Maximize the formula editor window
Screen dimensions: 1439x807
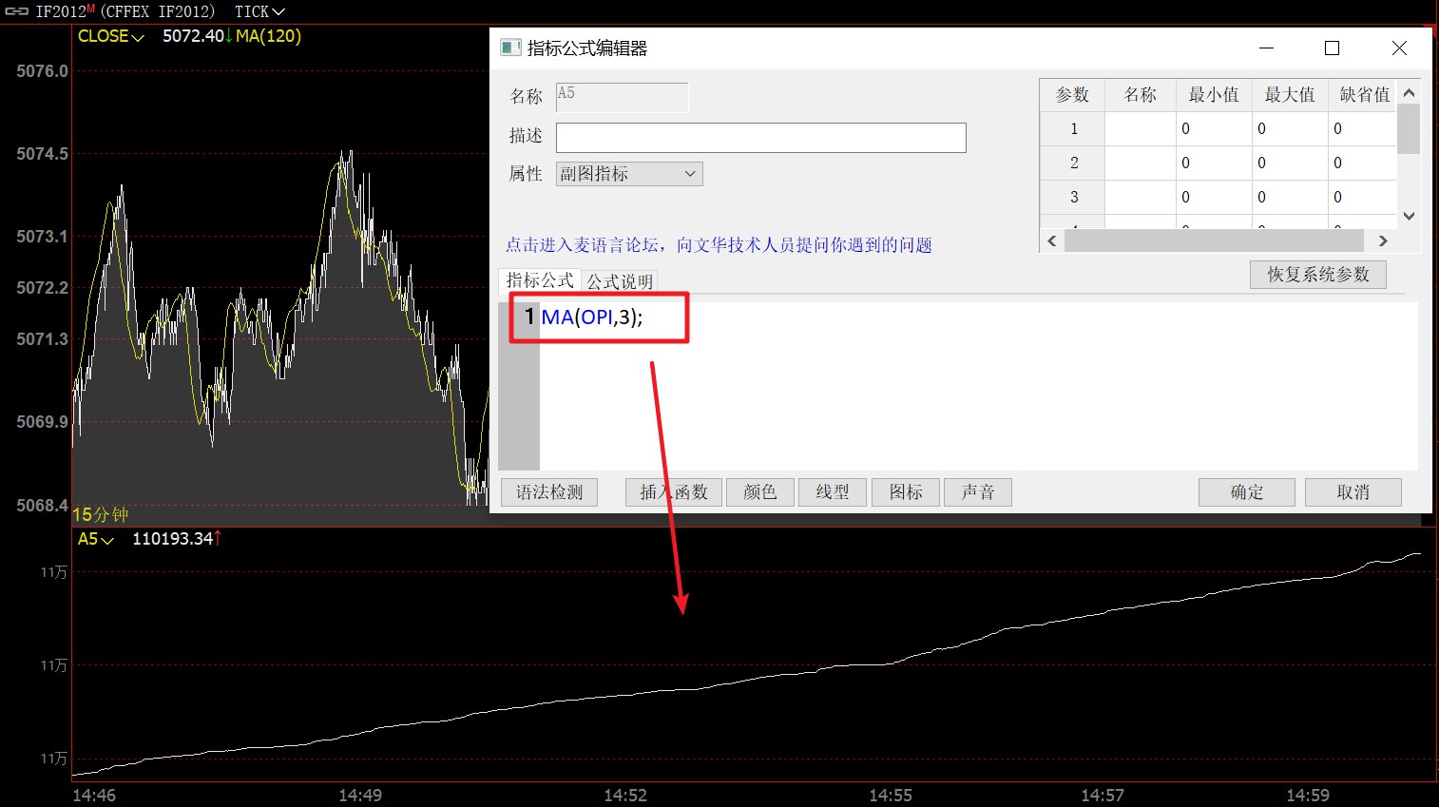[x=1332, y=48]
